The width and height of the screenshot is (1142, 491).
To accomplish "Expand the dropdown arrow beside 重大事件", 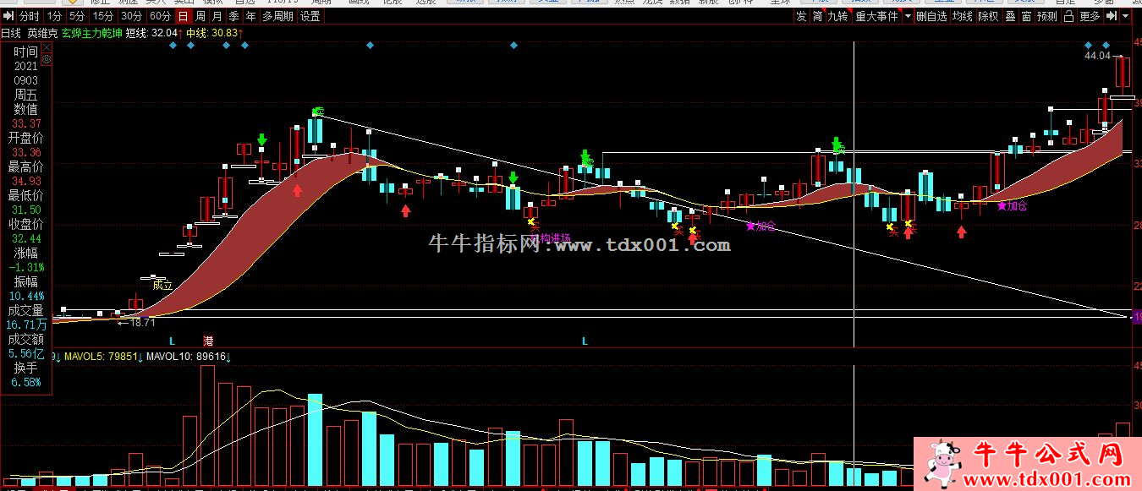I will (x=908, y=16).
